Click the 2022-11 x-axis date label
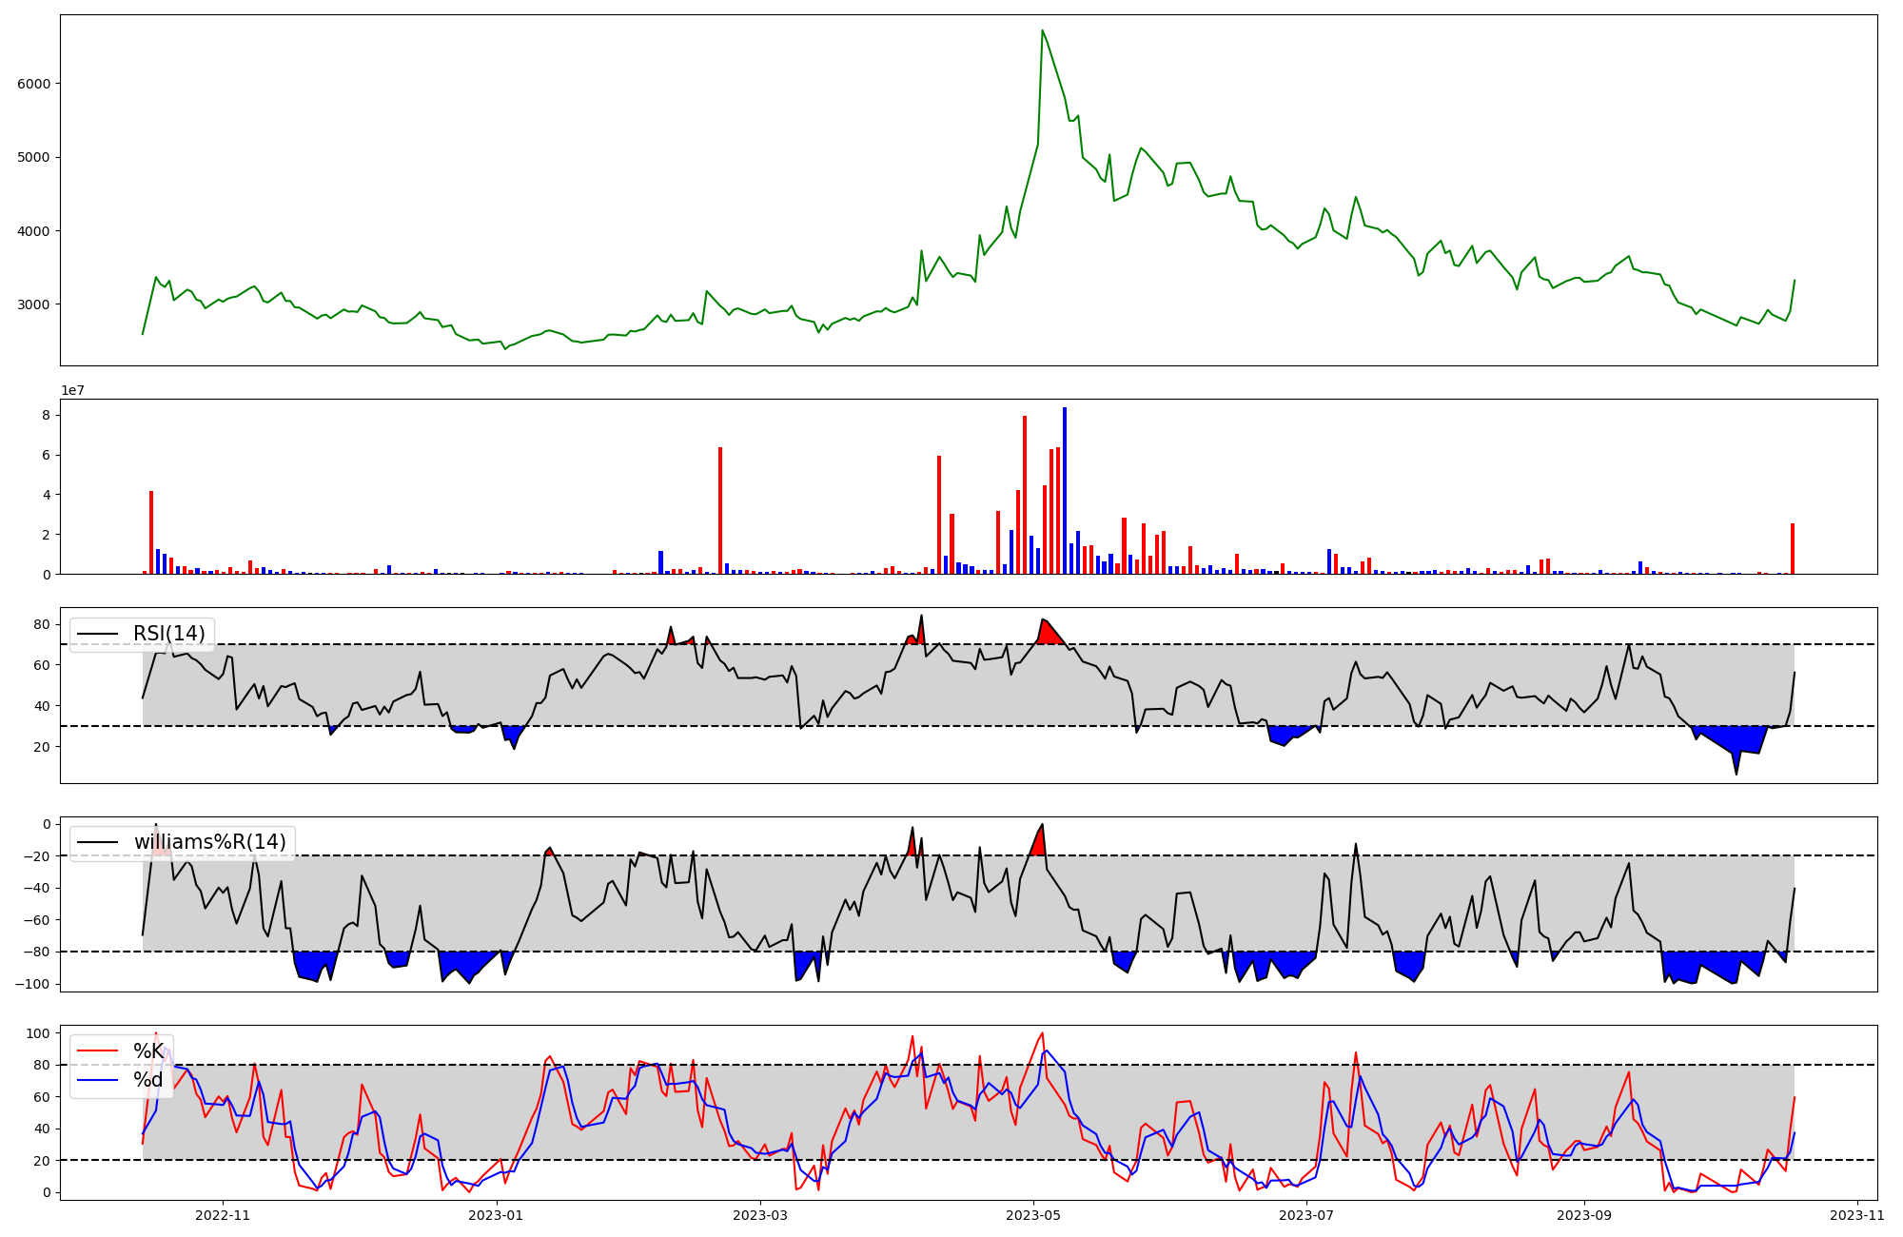Viewport: 1903px width, 1237px height. click(223, 1215)
